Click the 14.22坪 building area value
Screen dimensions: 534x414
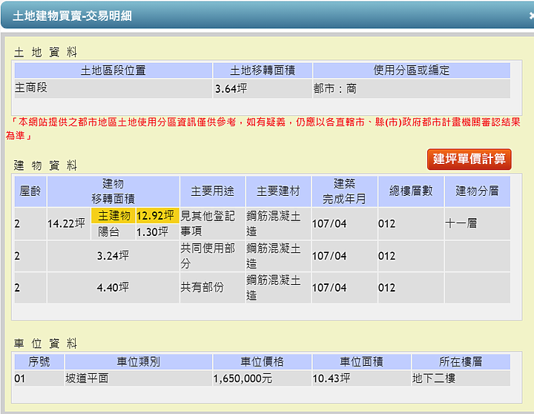tap(67, 223)
